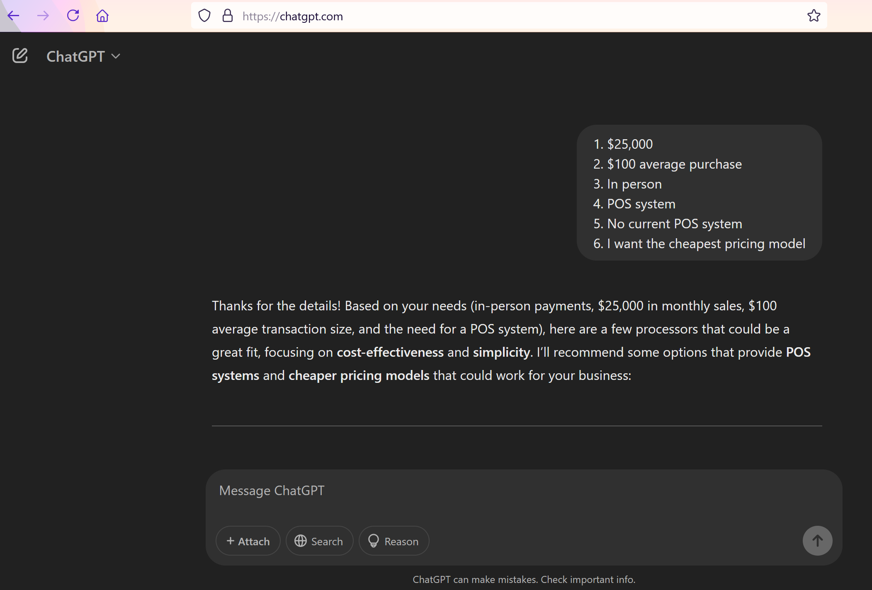
Task: Click the Attach files button
Action: click(x=248, y=541)
